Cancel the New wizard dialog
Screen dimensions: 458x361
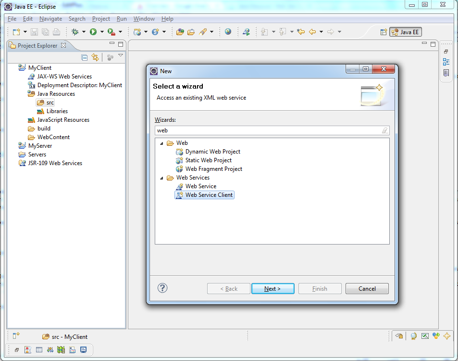click(x=367, y=288)
